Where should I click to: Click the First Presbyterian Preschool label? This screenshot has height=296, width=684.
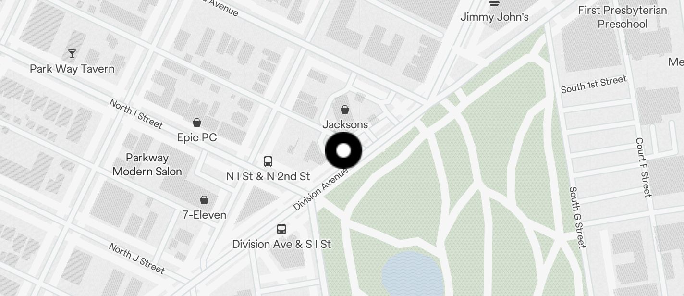pyautogui.click(x=623, y=17)
